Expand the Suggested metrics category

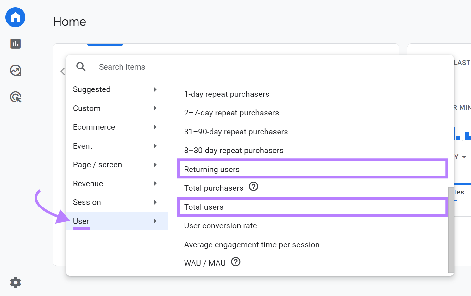coord(155,89)
